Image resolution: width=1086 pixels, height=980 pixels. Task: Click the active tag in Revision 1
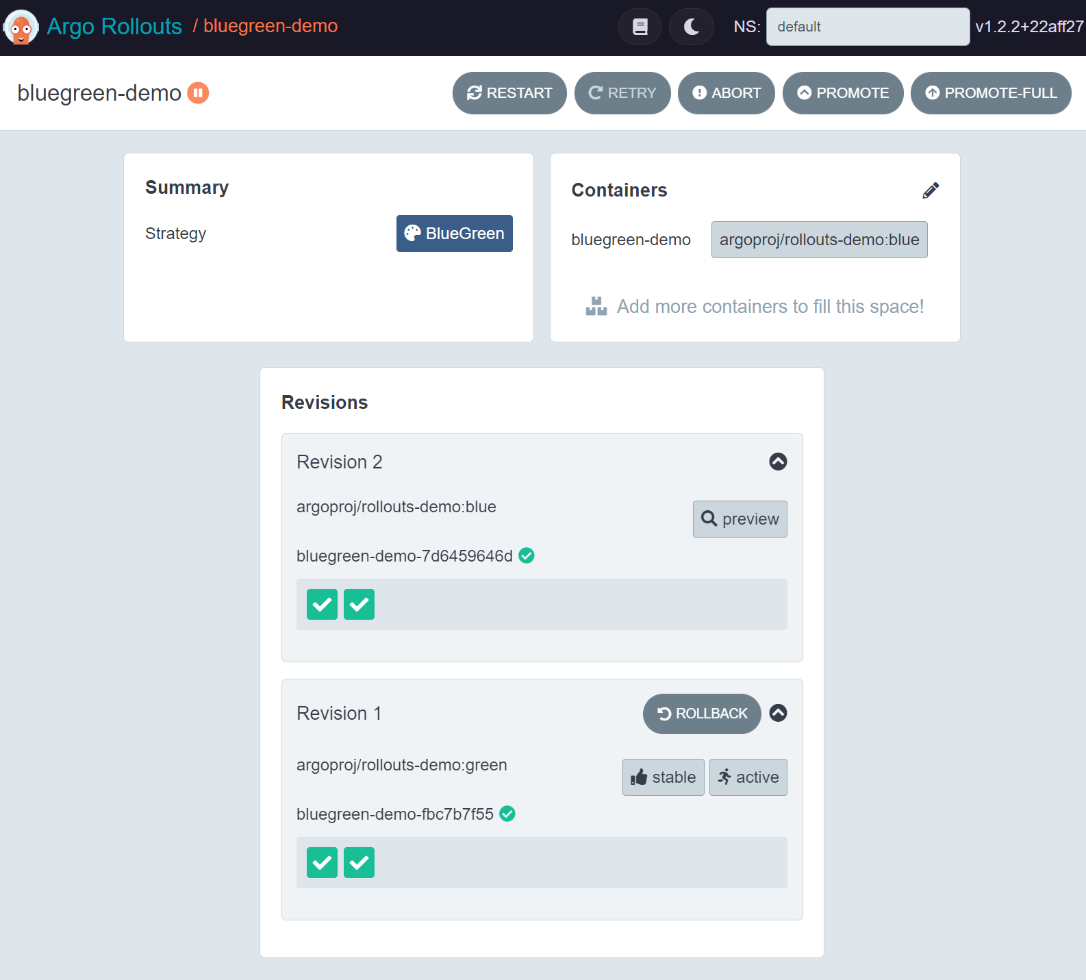click(748, 777)
